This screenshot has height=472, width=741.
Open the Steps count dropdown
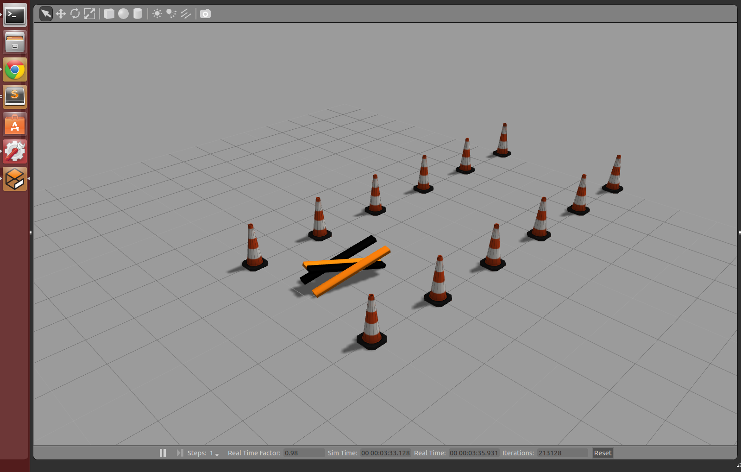pyautogui.click(x=214, y=453)
